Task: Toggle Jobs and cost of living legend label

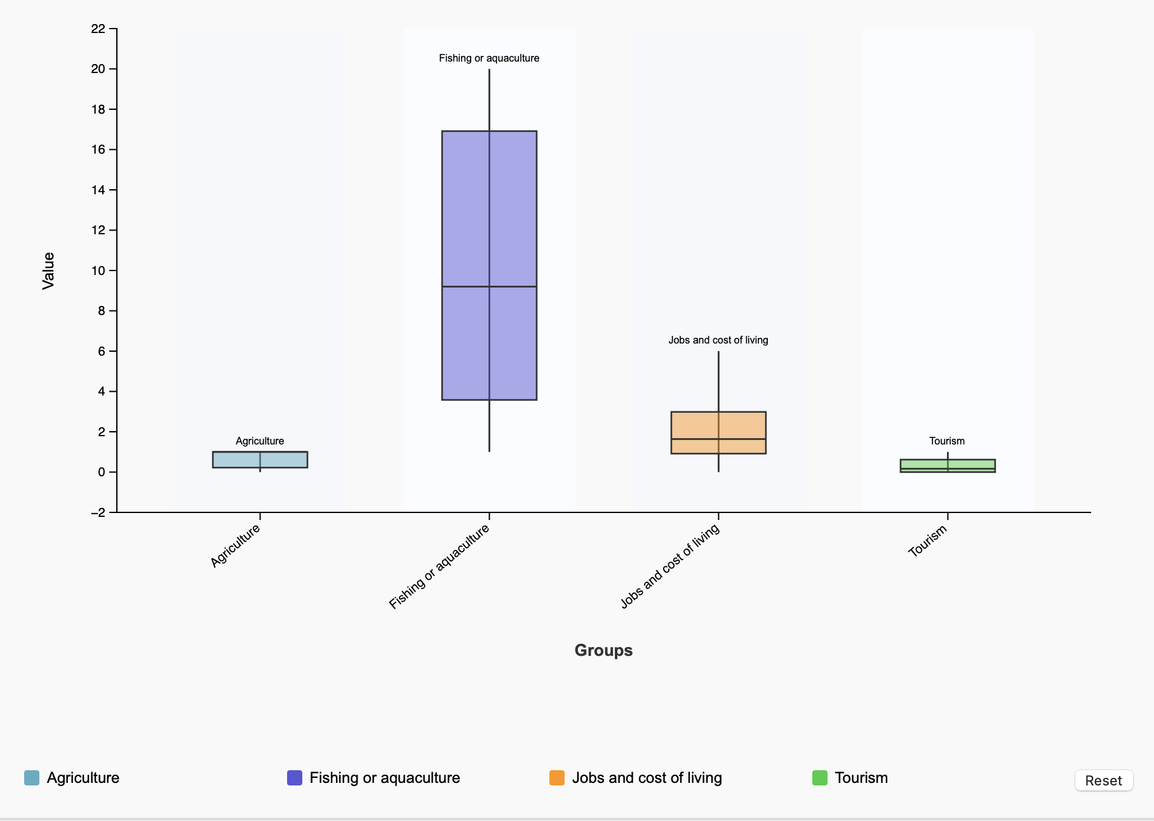Action: click(647, 778)
